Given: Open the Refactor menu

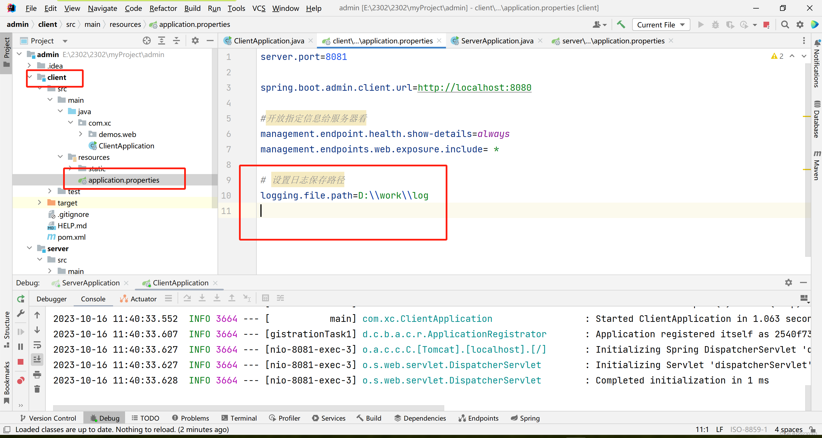Looking at the screenshot, I should click(x=163, y=8).
